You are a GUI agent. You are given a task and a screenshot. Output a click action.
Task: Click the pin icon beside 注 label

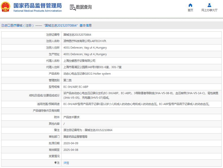[x=55, y=163]
